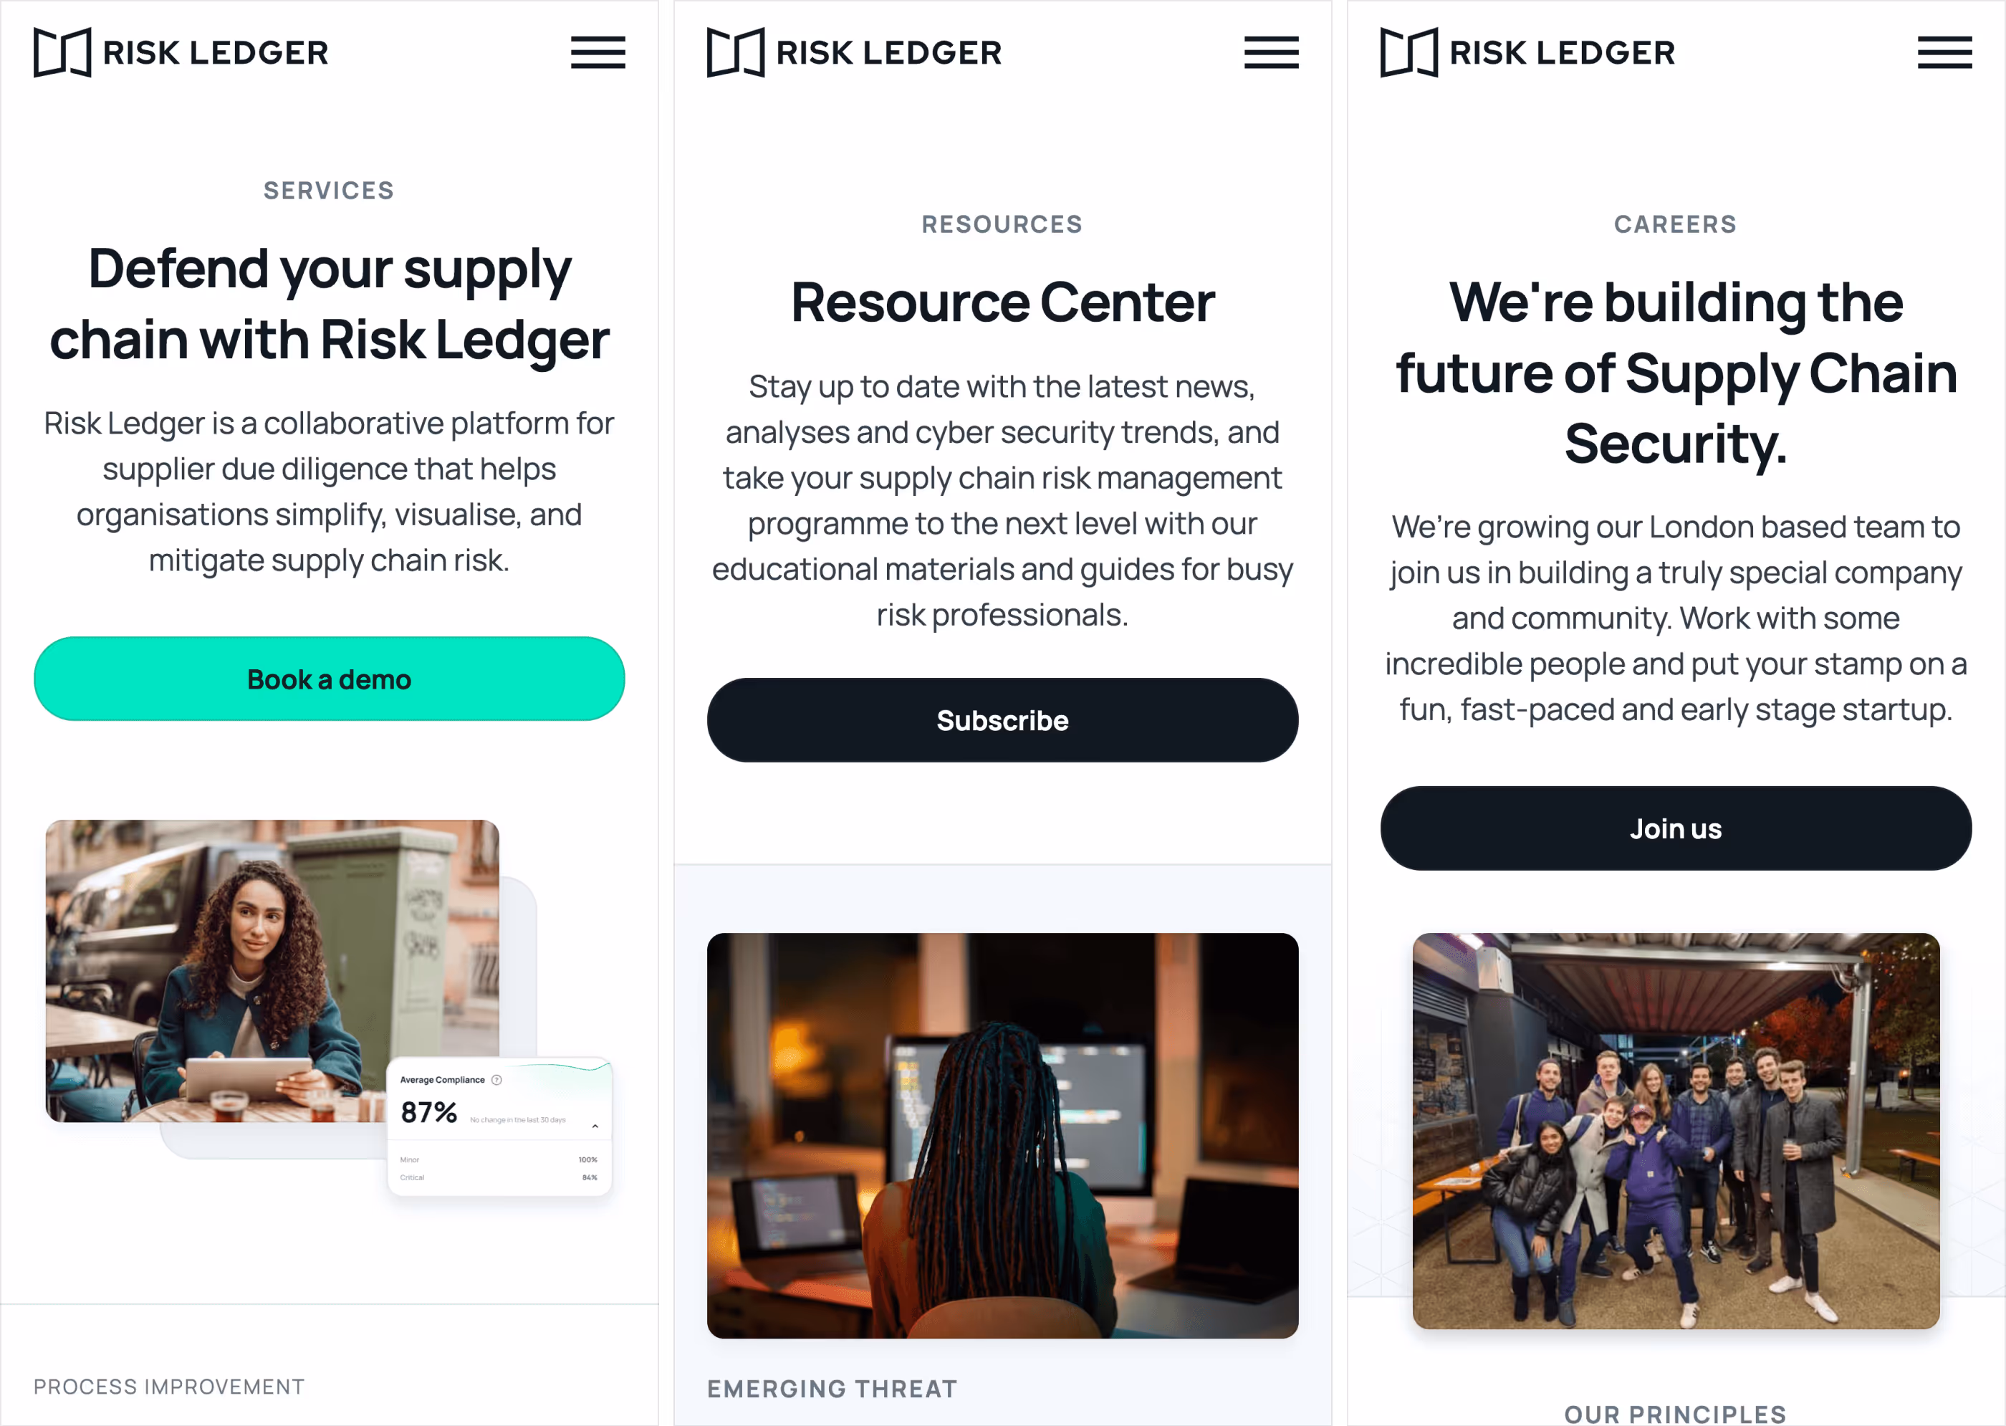Click the PROCESS IMPROVEMENT section label
Image resolution: width=2006 pixels, height=1426 pixels.
[x=169, y=1387]
